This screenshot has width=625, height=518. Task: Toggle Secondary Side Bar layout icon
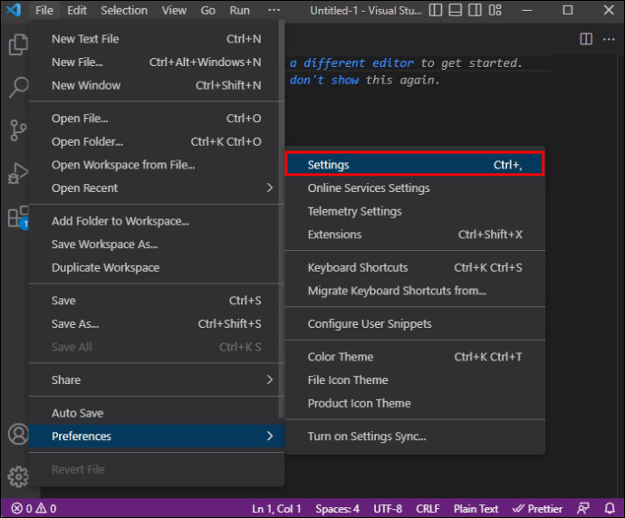tap(475, 10)
